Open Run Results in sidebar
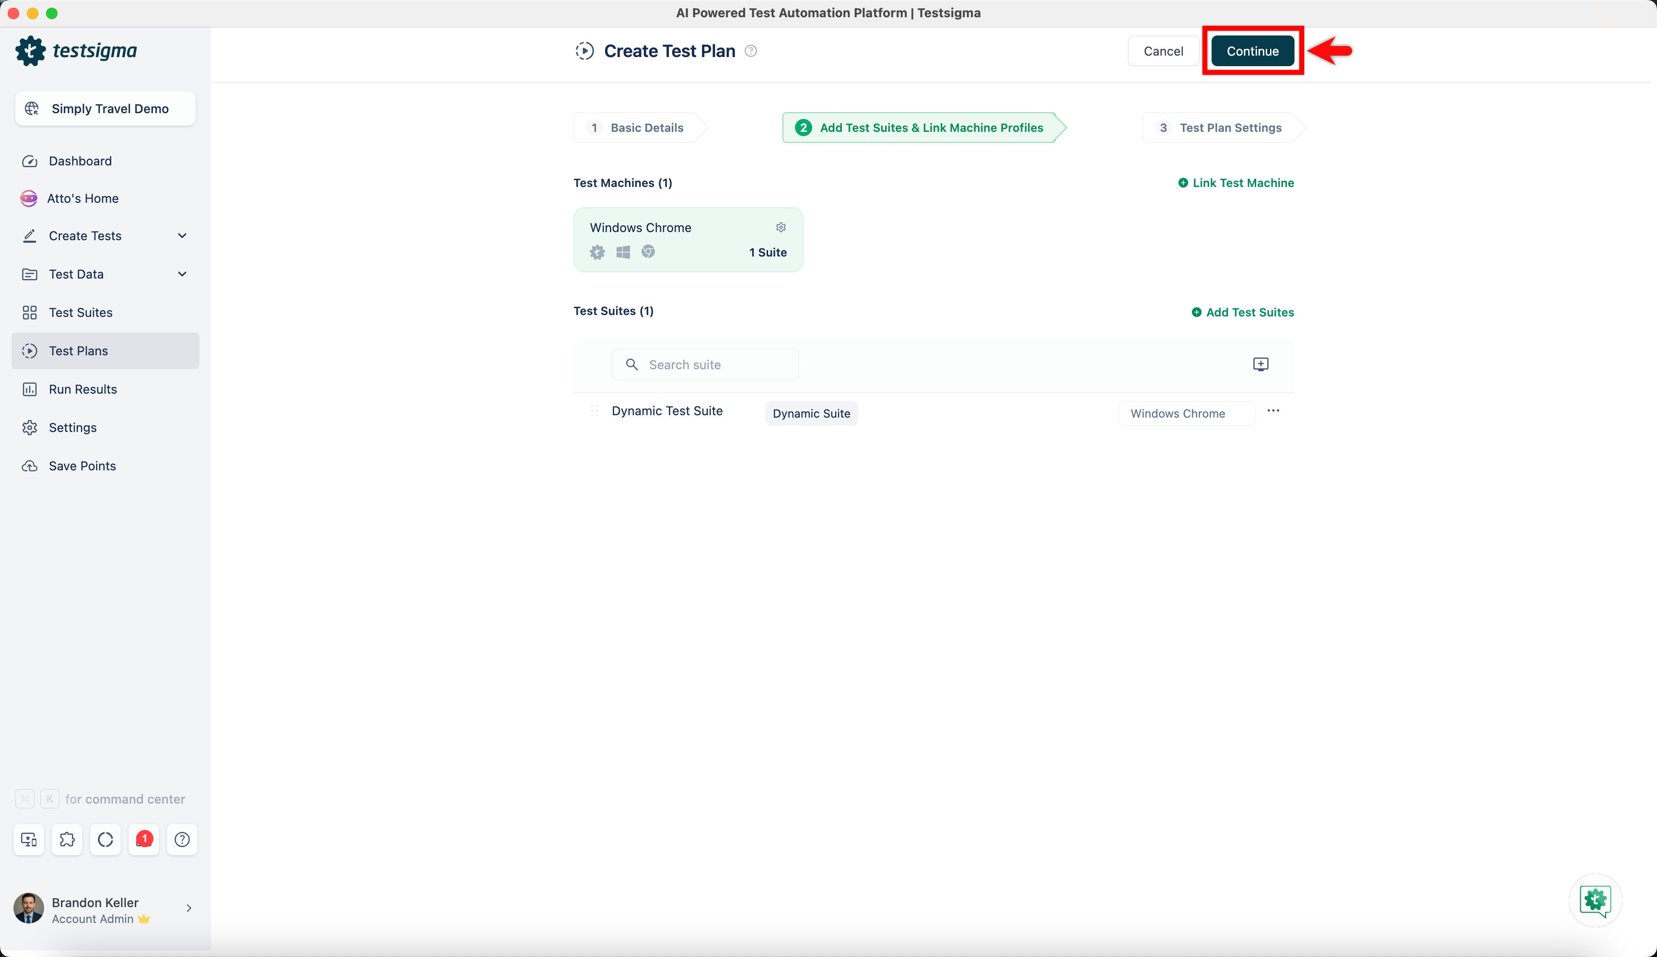Image resolution: width=1657 pixels, height=957 pixels. click(83, 389)
